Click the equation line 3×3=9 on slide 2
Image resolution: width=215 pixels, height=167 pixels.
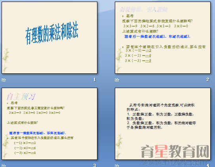coord(156,26)
